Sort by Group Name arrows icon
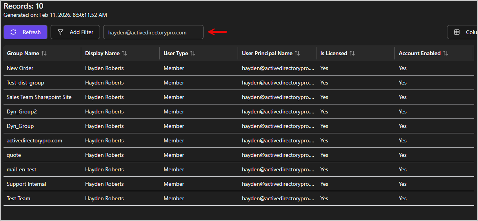Screen dimensions: 478x221 coord(44,53)
